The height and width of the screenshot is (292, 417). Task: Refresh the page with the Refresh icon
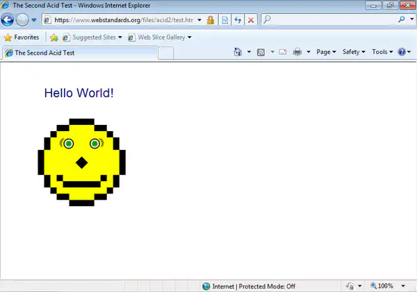(238, 20)
